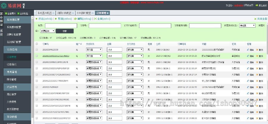Tick the select-all checkbox in table header
268x124 pixels.
37,44
